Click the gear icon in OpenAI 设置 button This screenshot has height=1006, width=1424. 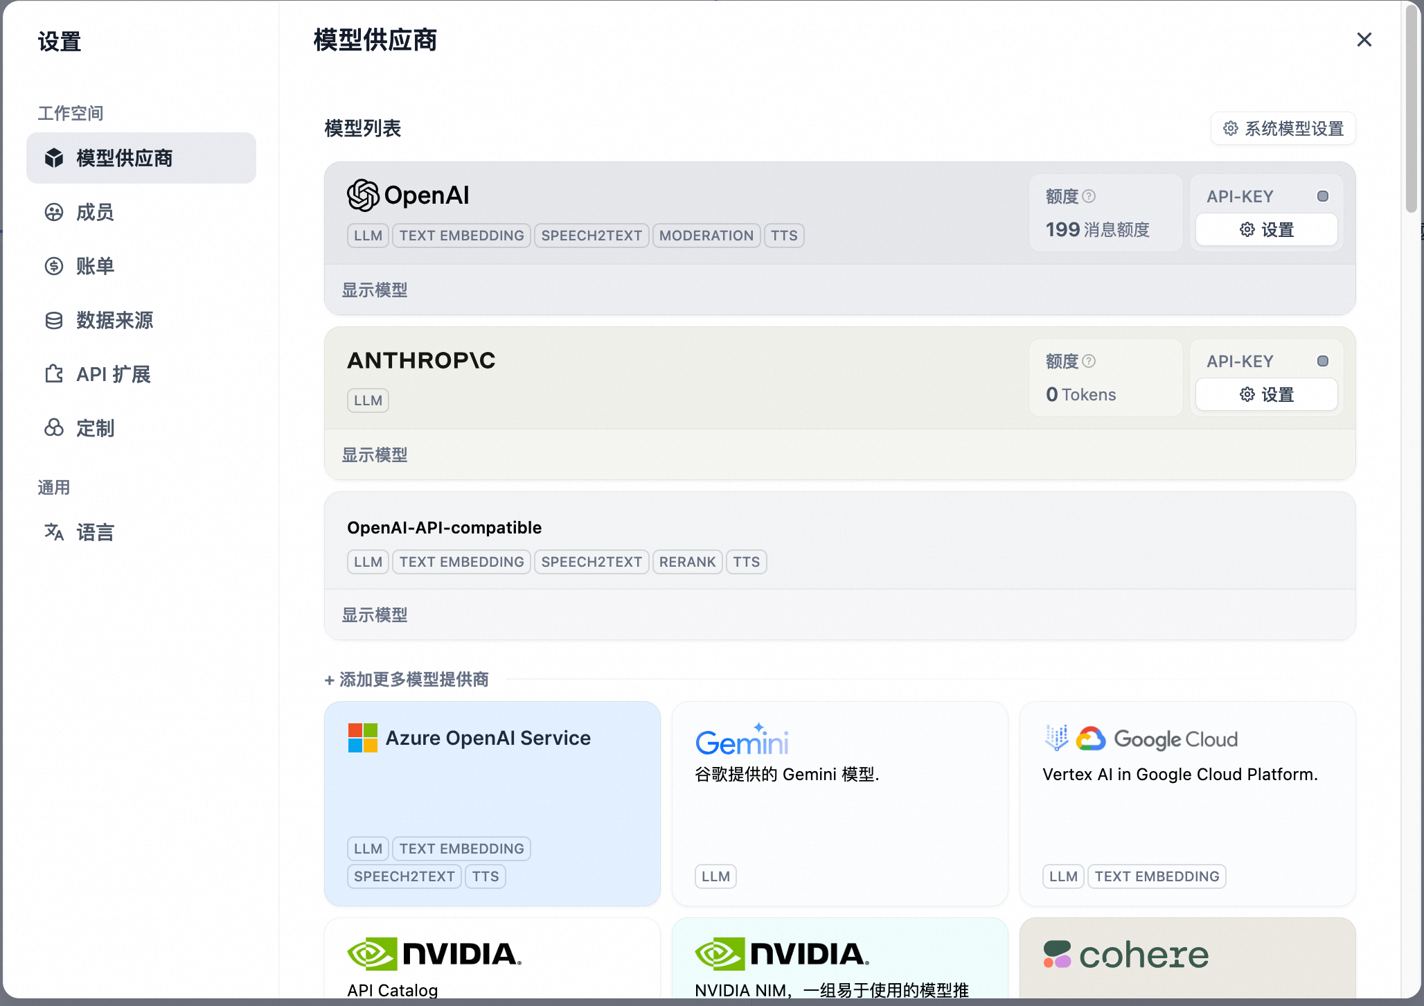click(x=1247, y=229)
